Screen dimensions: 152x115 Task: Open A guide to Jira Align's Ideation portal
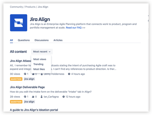(x=34, y=110)
